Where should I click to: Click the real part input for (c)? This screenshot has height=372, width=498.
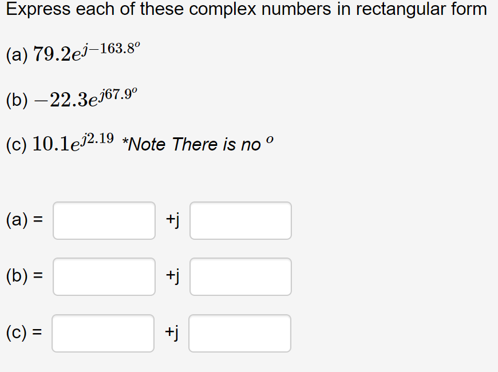click(x=103, y=333)
